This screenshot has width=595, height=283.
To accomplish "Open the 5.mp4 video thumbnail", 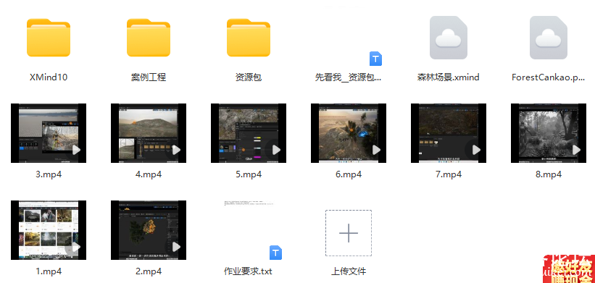I will tap(249, 133).
